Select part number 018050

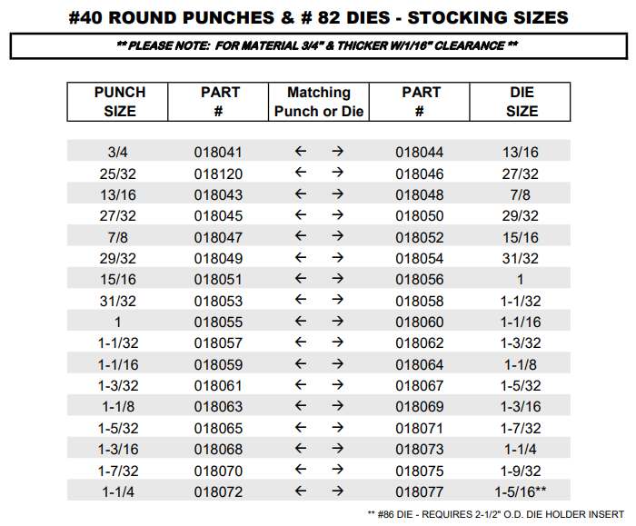420,215
